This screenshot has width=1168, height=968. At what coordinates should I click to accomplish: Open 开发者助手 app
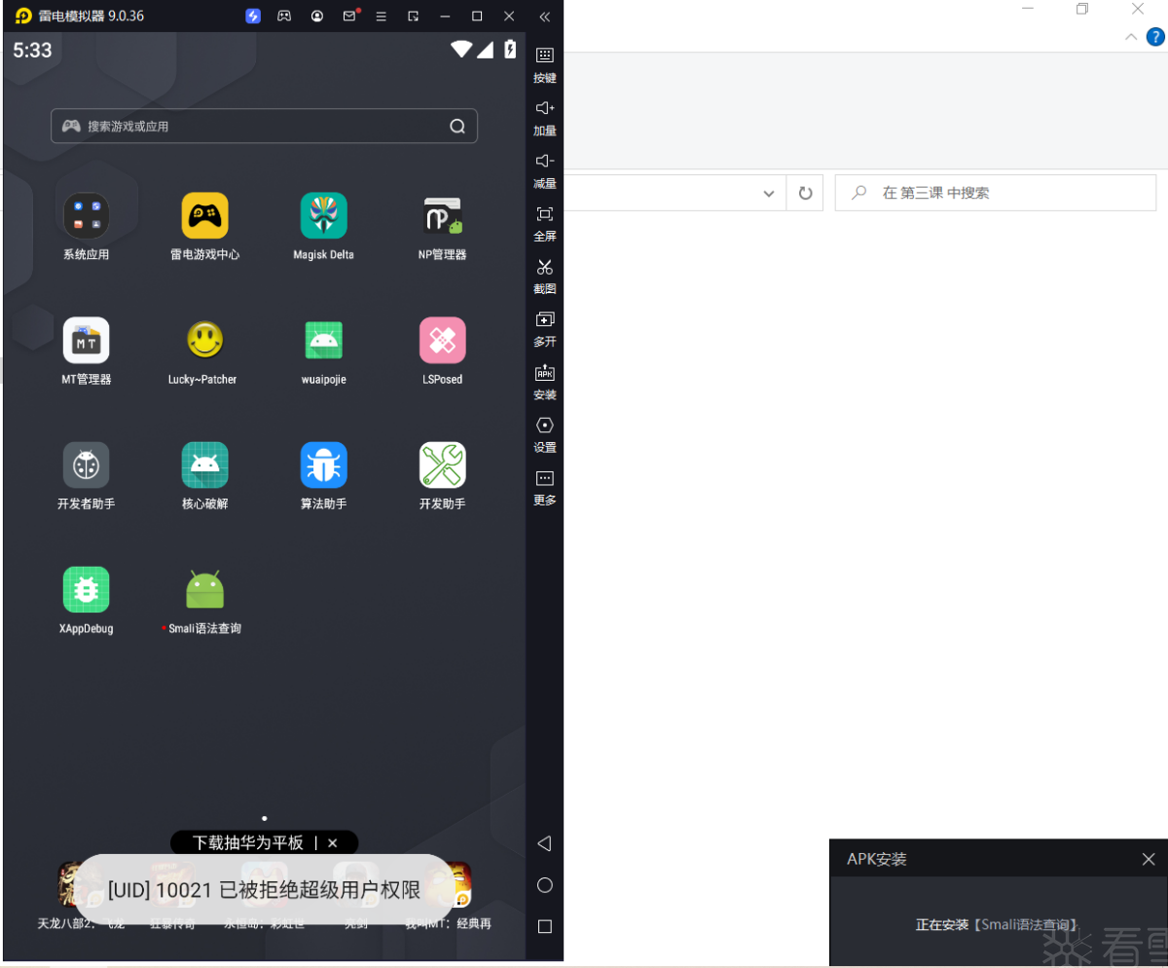coord(86,465)
